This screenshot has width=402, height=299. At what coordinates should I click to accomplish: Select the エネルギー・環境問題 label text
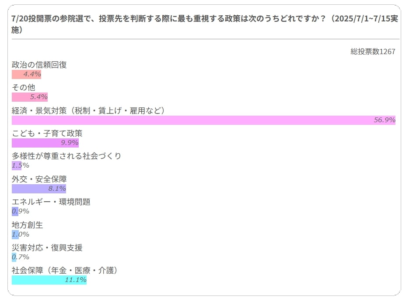(51, 202)
